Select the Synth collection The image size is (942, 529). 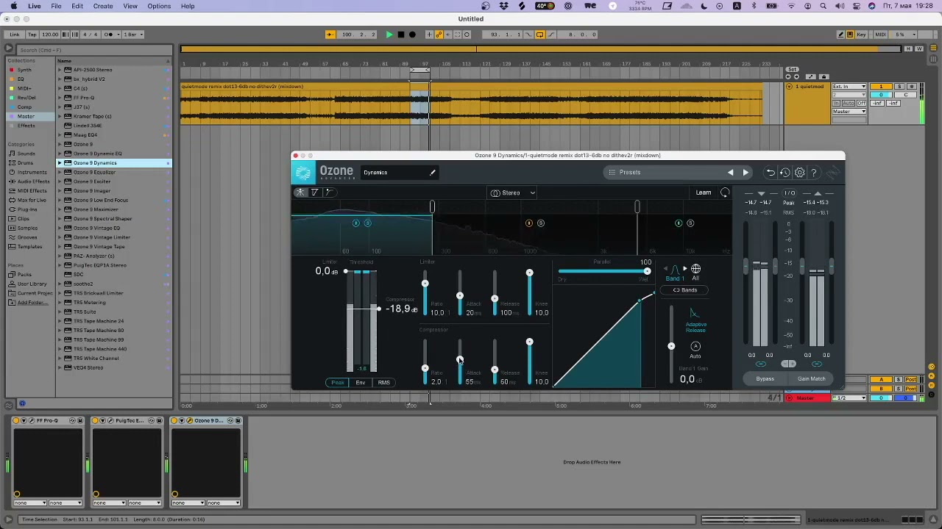[24, 70]
